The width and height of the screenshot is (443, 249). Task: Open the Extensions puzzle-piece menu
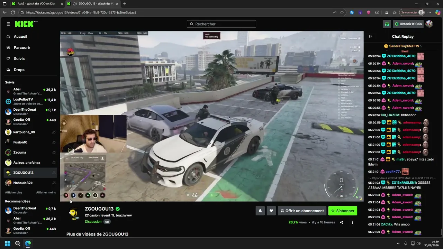click(x=377, y=12)
